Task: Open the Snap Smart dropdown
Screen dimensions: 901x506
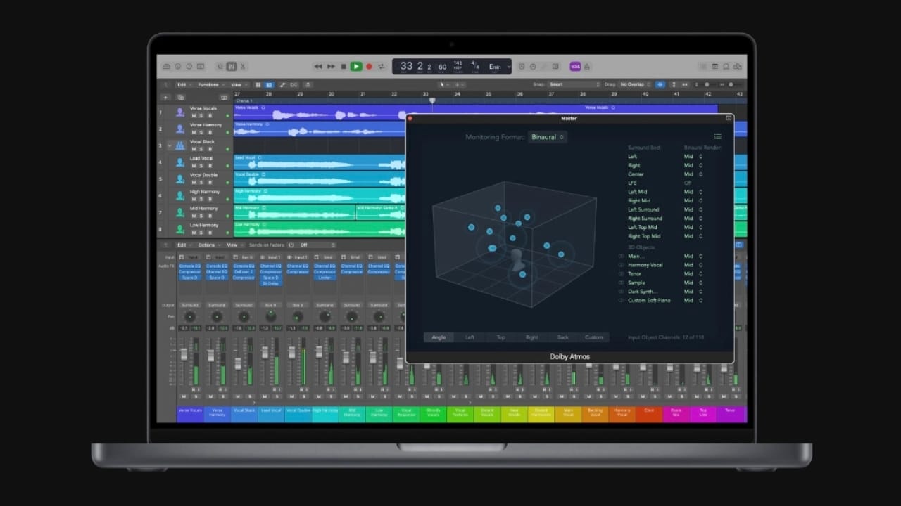Action: coord(574,84)
